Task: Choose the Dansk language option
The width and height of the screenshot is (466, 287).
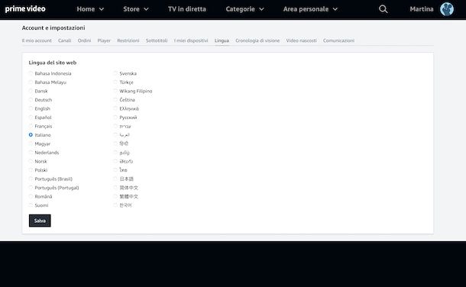Action: click(31, 91)
